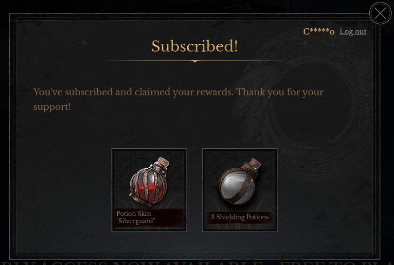Image resolution: width=394 pixels, height=265 pixels.
Task: Select the grey Shielding Potion flask icon
Action: 239,182
